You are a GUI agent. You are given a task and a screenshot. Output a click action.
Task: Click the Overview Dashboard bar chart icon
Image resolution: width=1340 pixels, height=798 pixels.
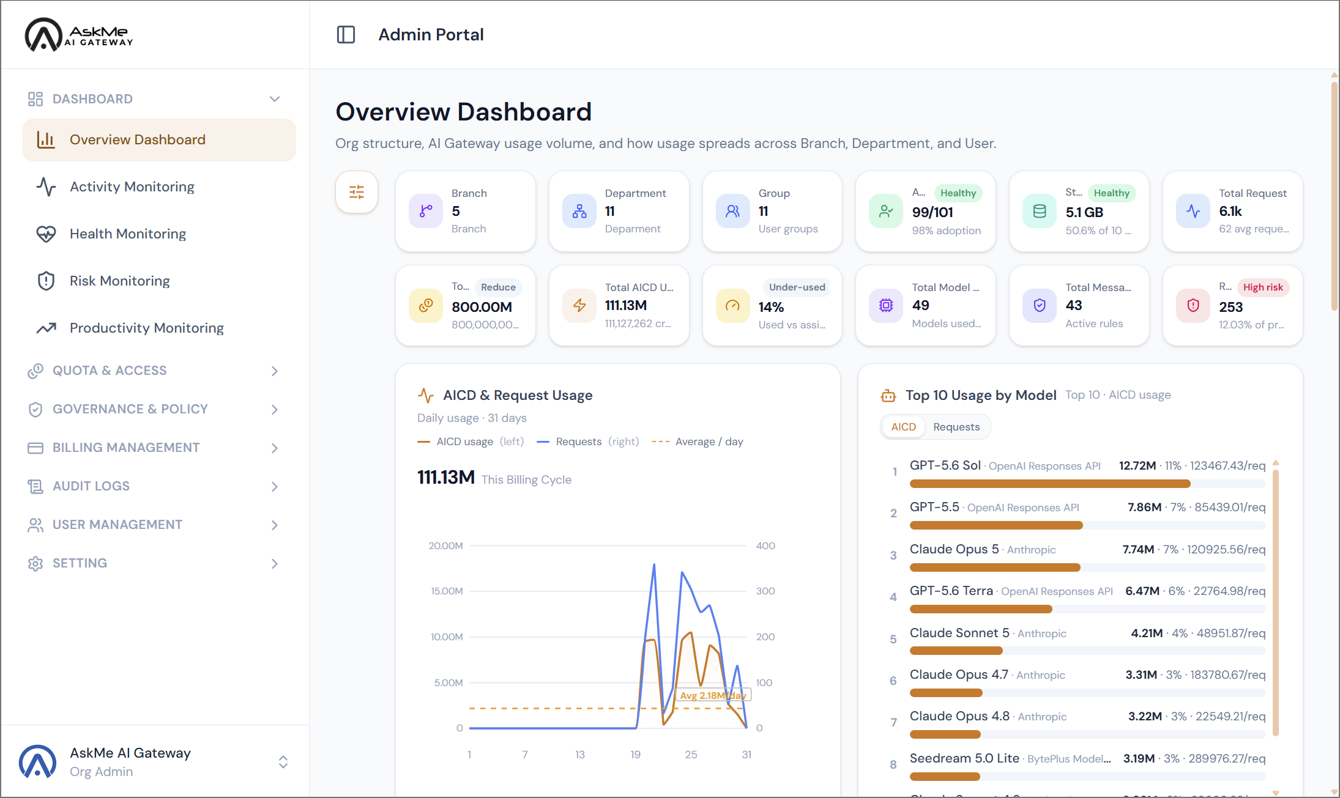click(x=47, y=139)
